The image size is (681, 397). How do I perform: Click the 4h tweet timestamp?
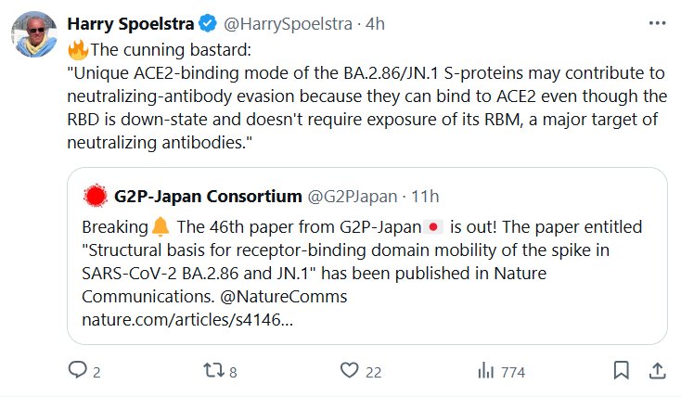tap(376, 24)
